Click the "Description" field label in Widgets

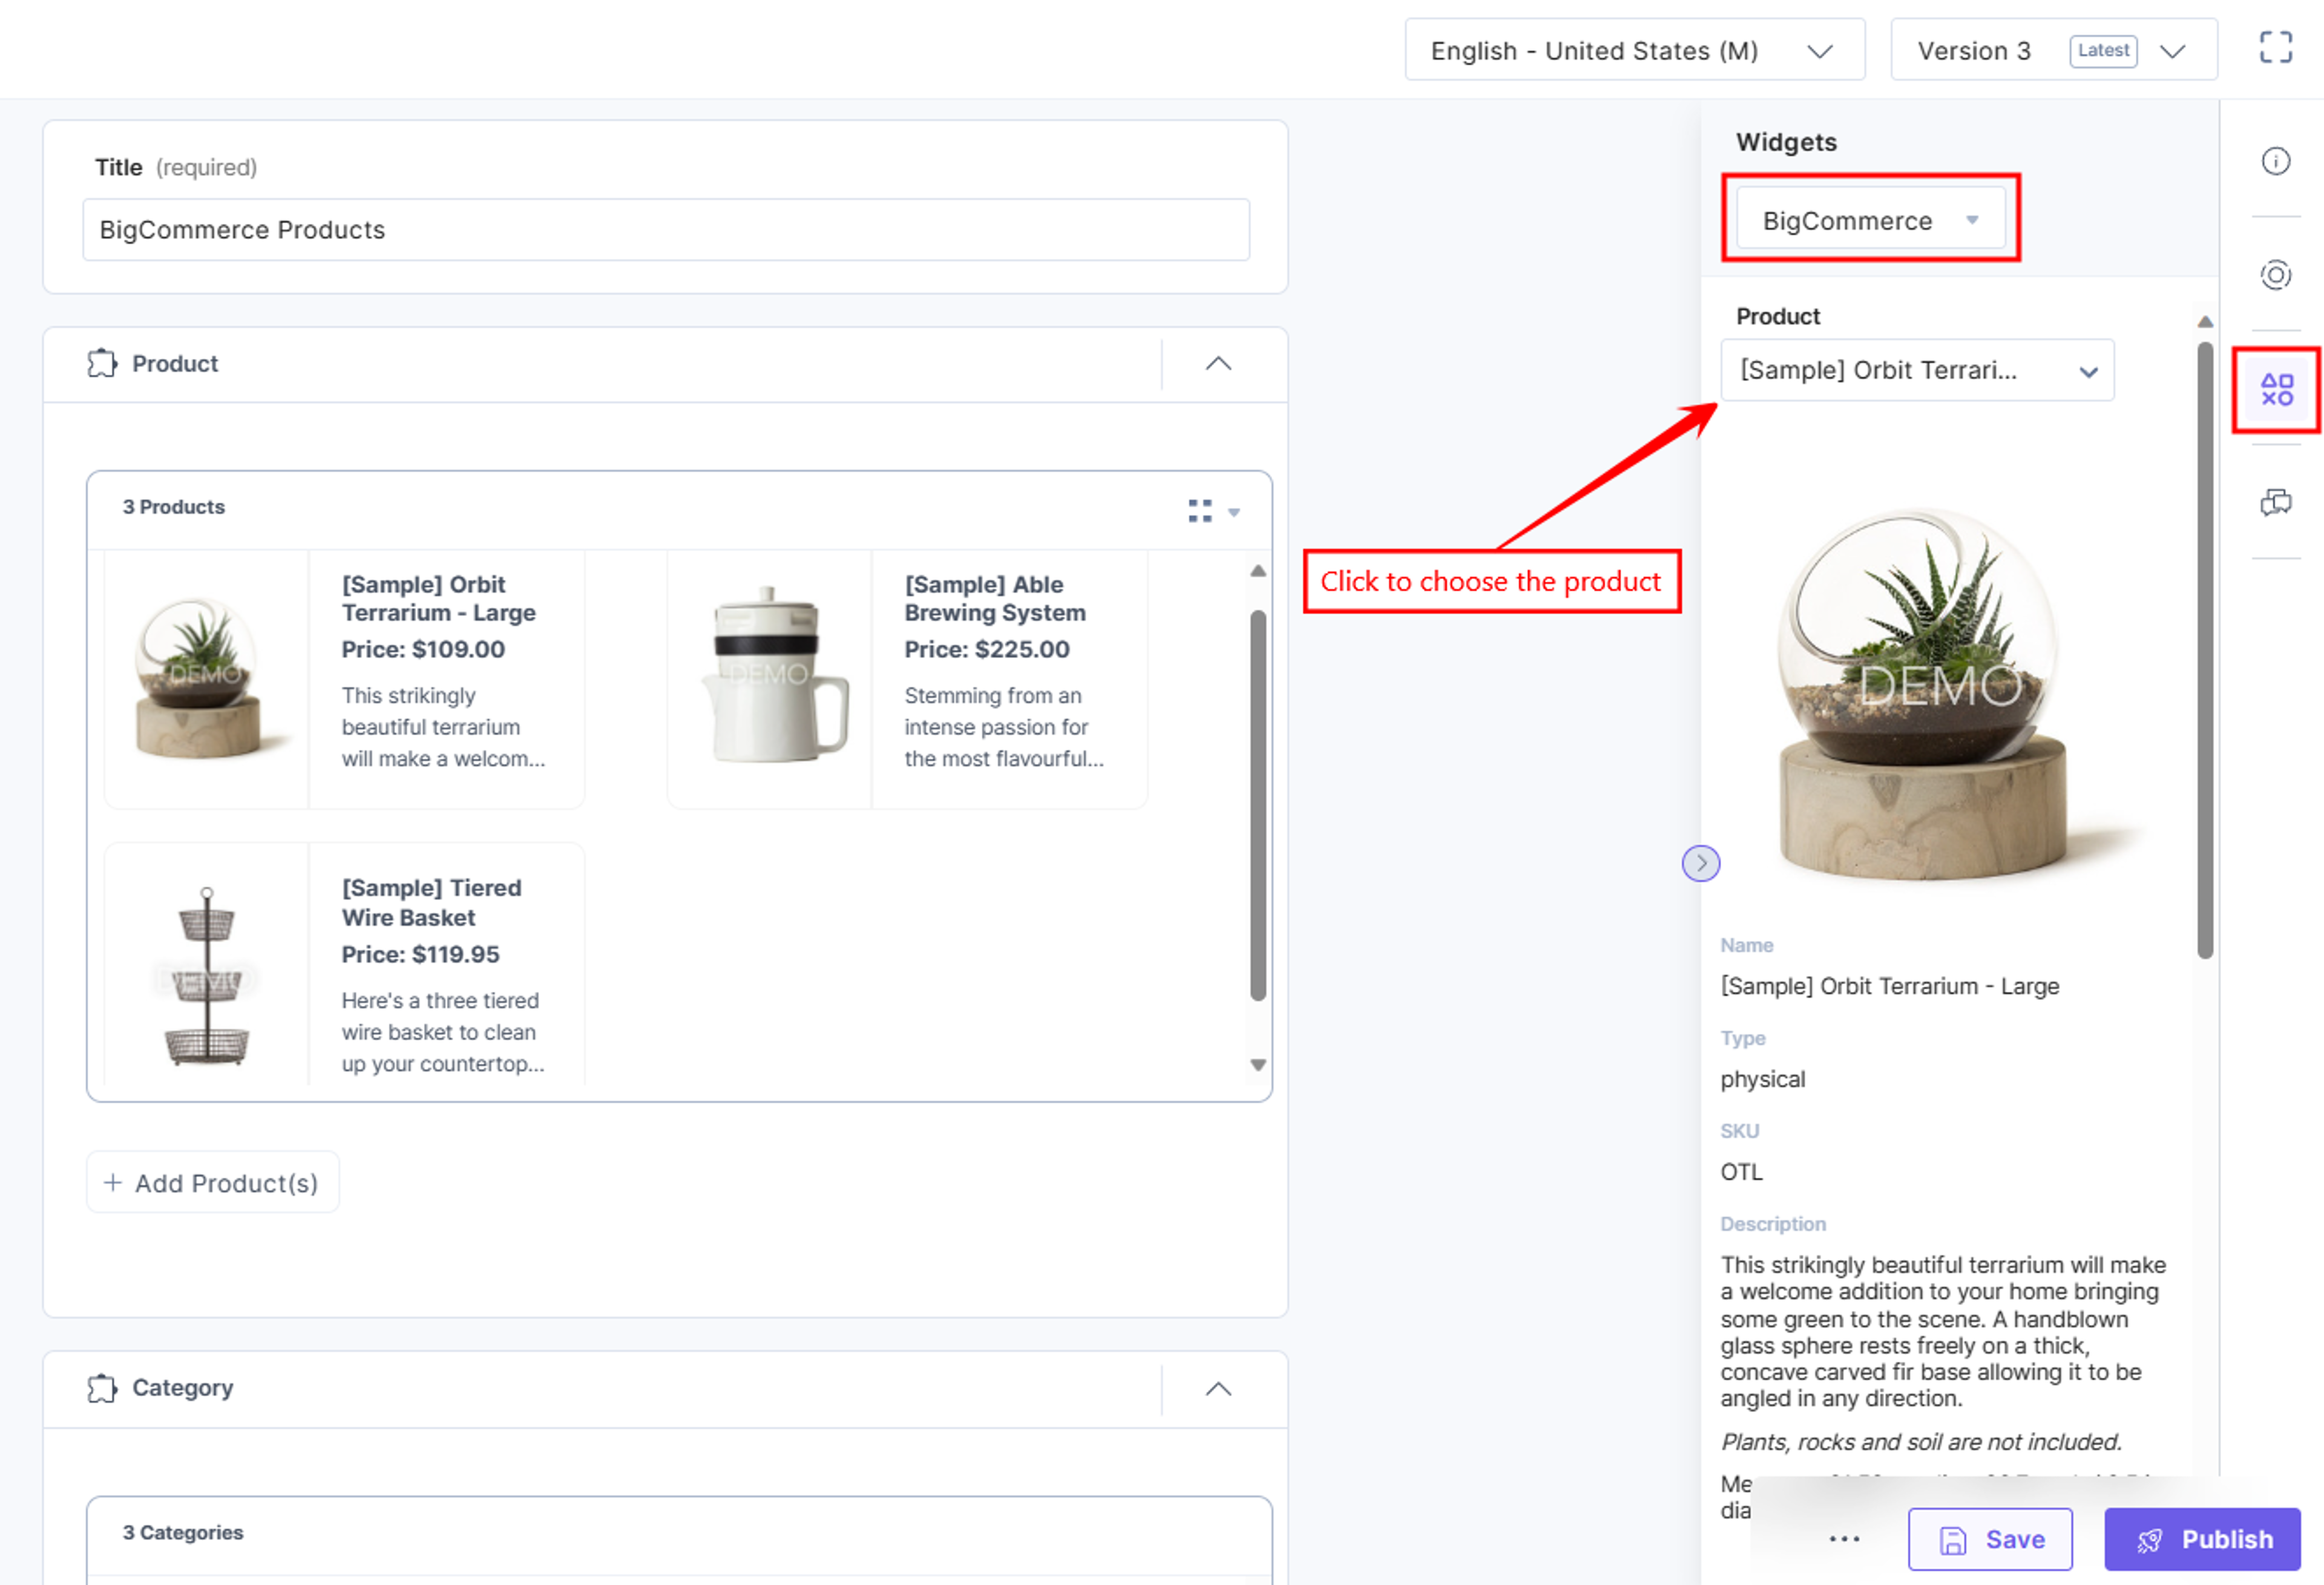[1772, 1224]
